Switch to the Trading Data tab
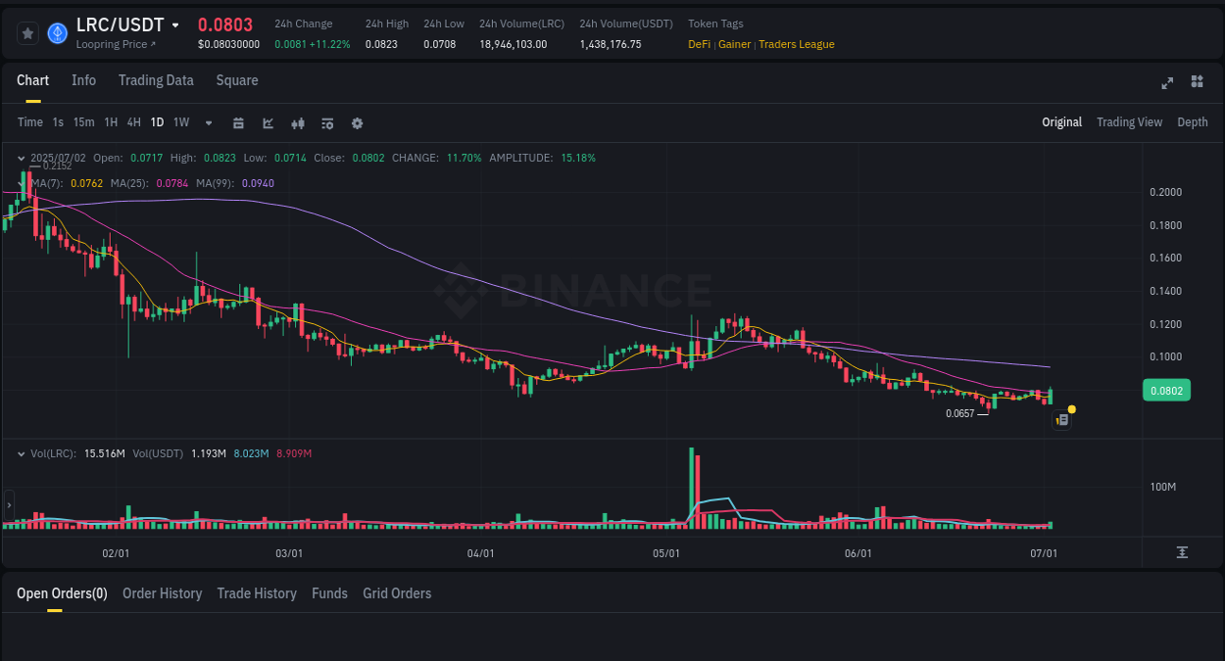This screenshot has width=1225, height=661. [x=156, y=80]
